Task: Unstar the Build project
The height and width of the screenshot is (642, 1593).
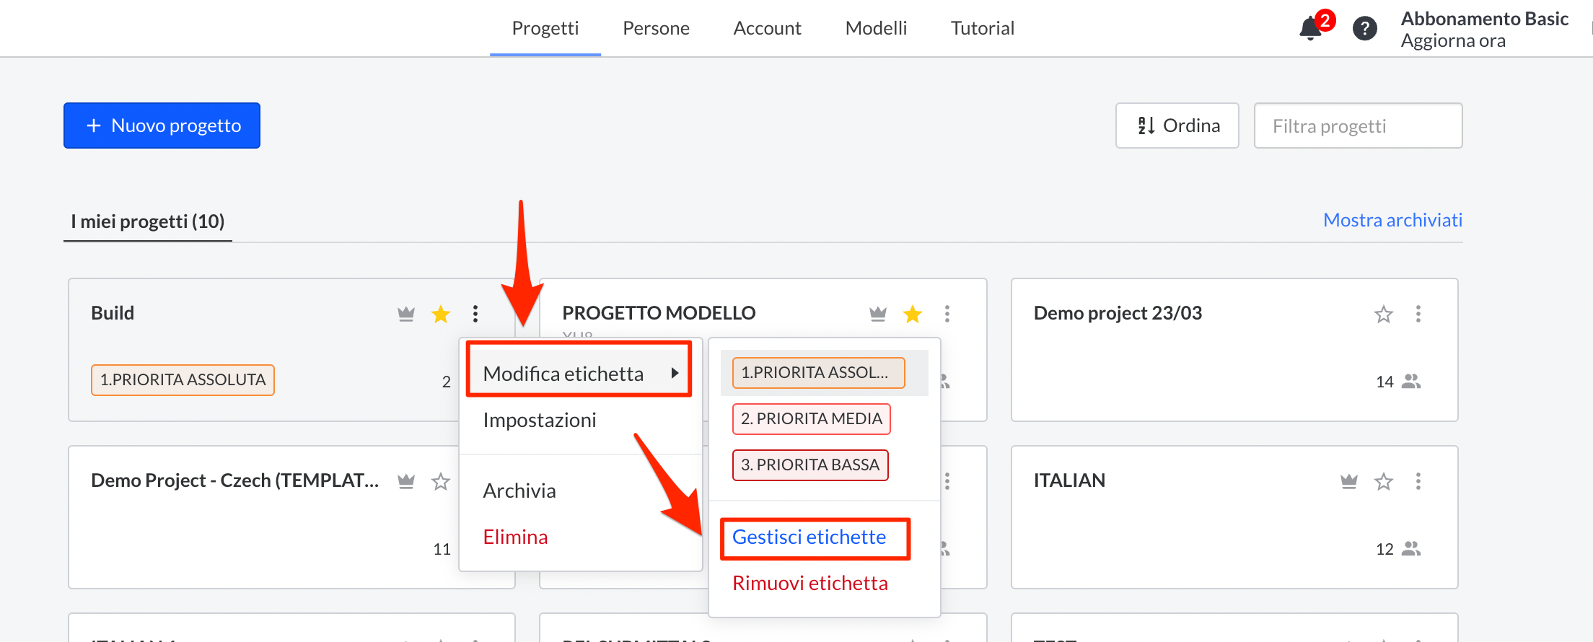Action: point(440,314)
